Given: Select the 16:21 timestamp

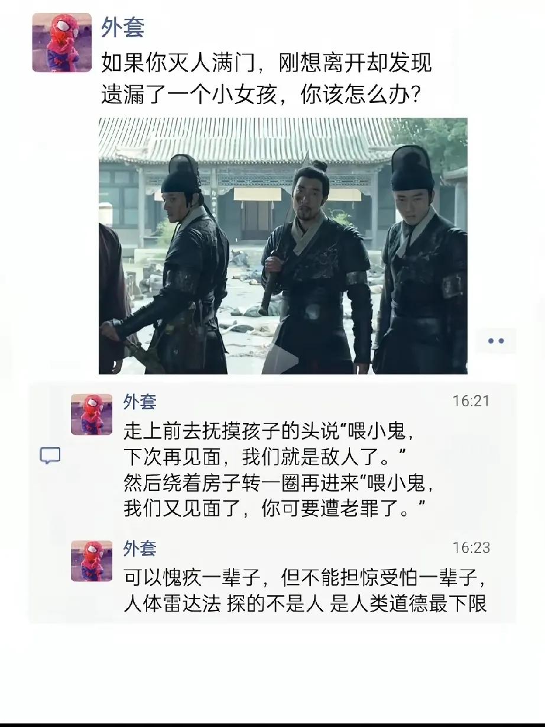Looking at the screenshot, I should (x=471, y=402).
